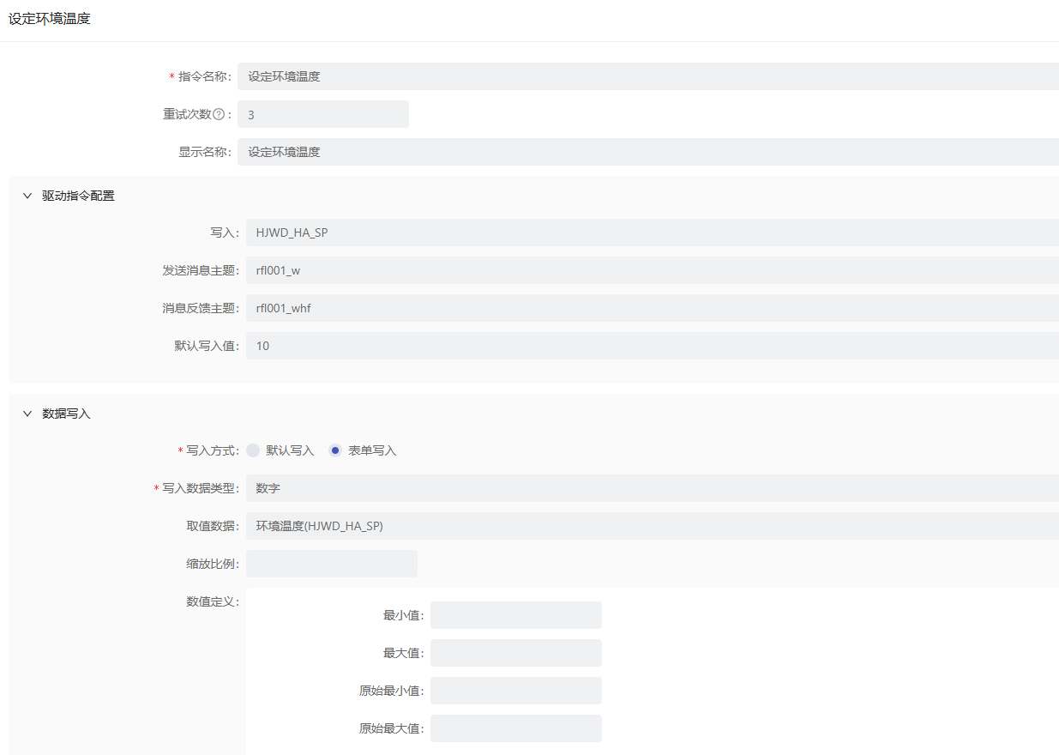Collapse the 驱动指令配置 section chevron

click(x=27, y=196)
